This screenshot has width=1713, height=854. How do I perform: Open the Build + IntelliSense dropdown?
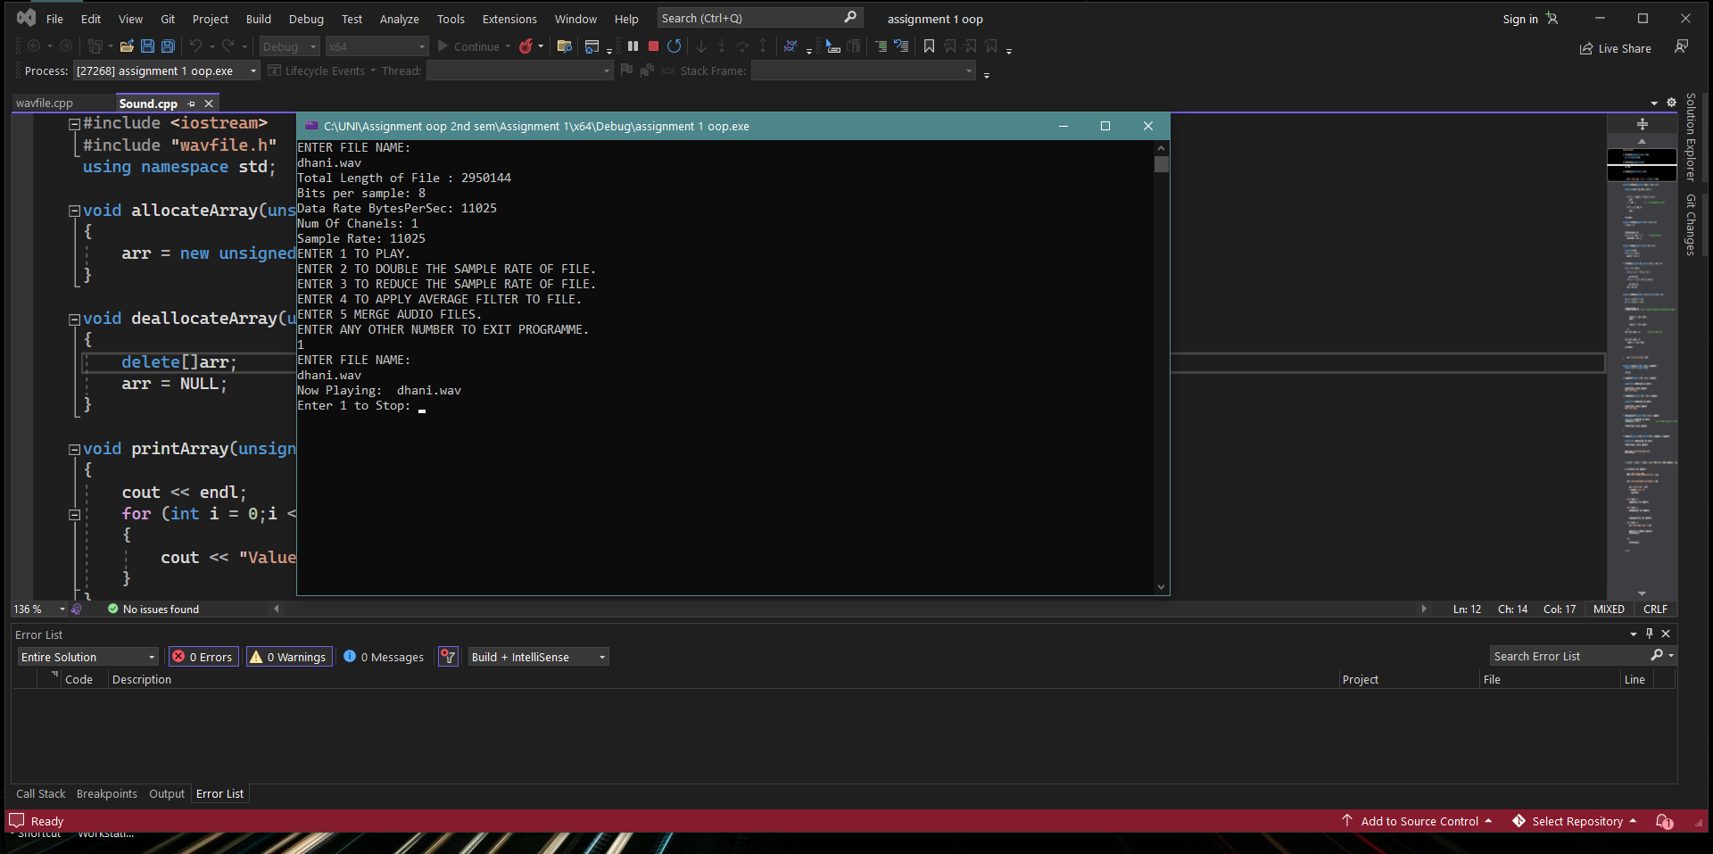(x=538, y=657)
